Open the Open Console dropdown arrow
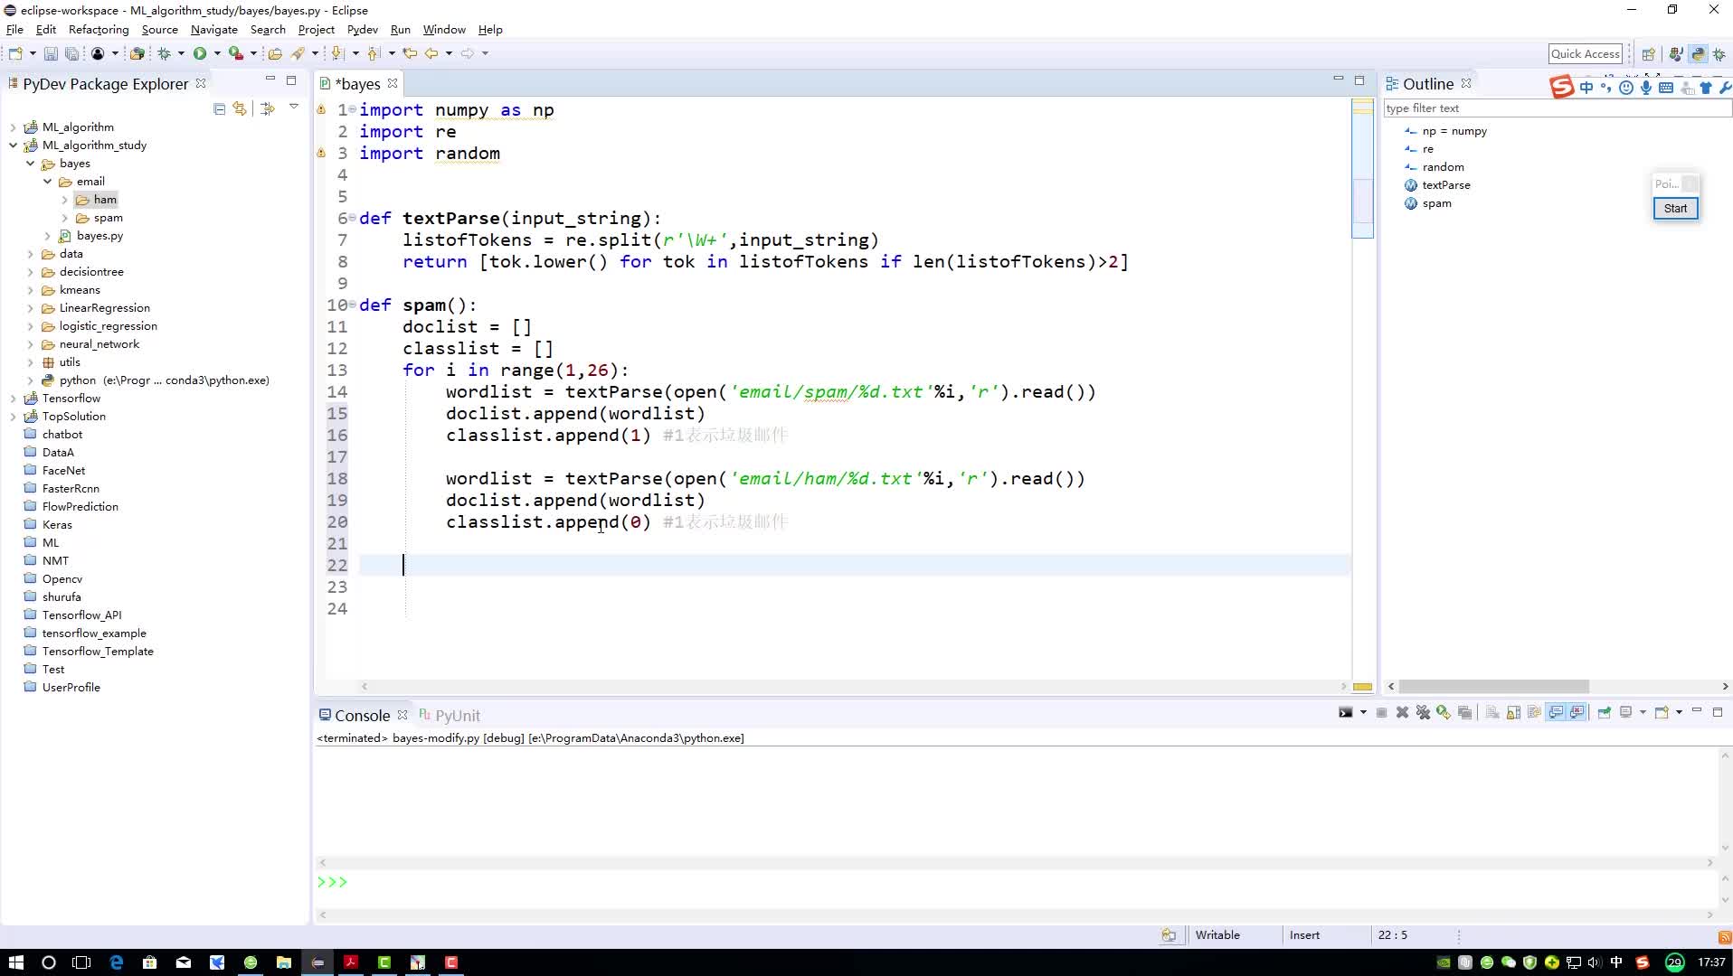 [1679, 713]
